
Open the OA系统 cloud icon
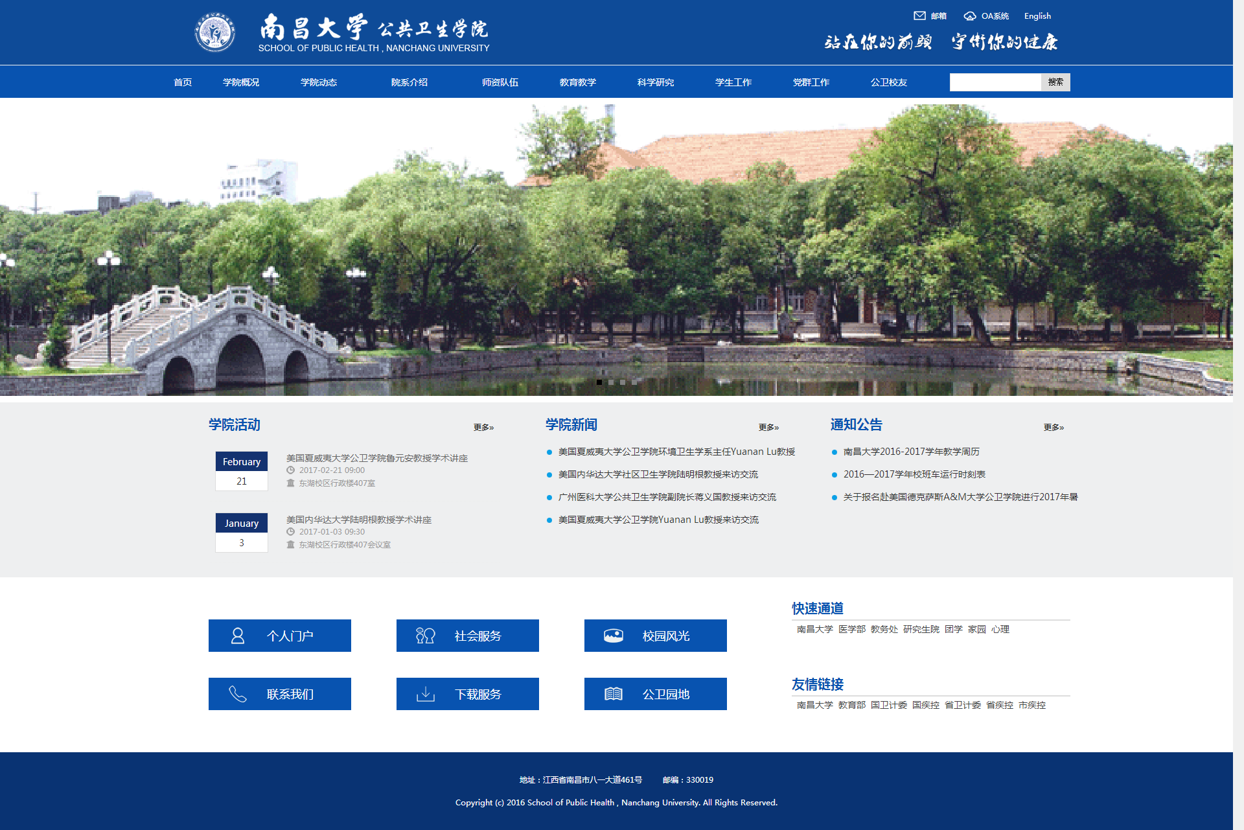[969, 16]
